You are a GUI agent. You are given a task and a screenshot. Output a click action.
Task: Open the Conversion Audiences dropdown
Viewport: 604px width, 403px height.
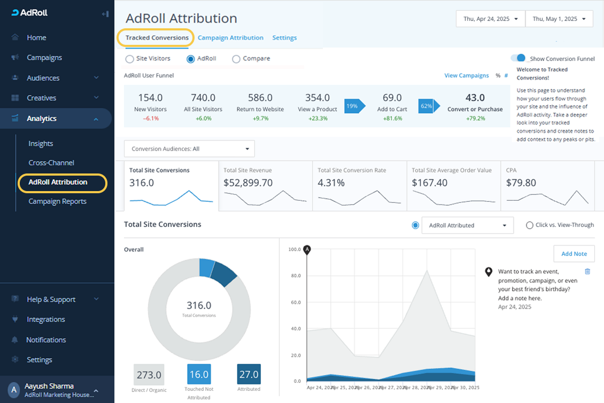tap(189, 149)
